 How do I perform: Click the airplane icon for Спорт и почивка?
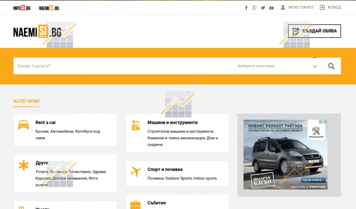click(x=135, y=172)
